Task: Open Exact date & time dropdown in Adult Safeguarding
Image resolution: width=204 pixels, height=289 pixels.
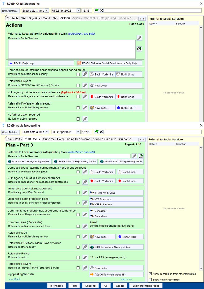Action: point(47,132)
